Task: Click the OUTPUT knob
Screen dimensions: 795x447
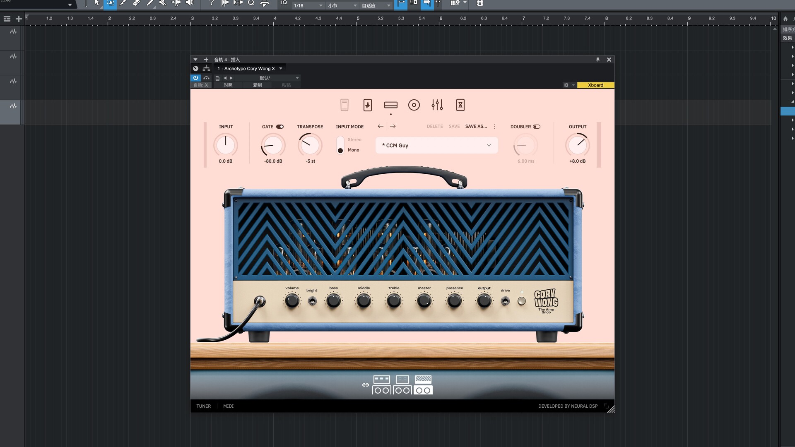Action: (577, 145)
